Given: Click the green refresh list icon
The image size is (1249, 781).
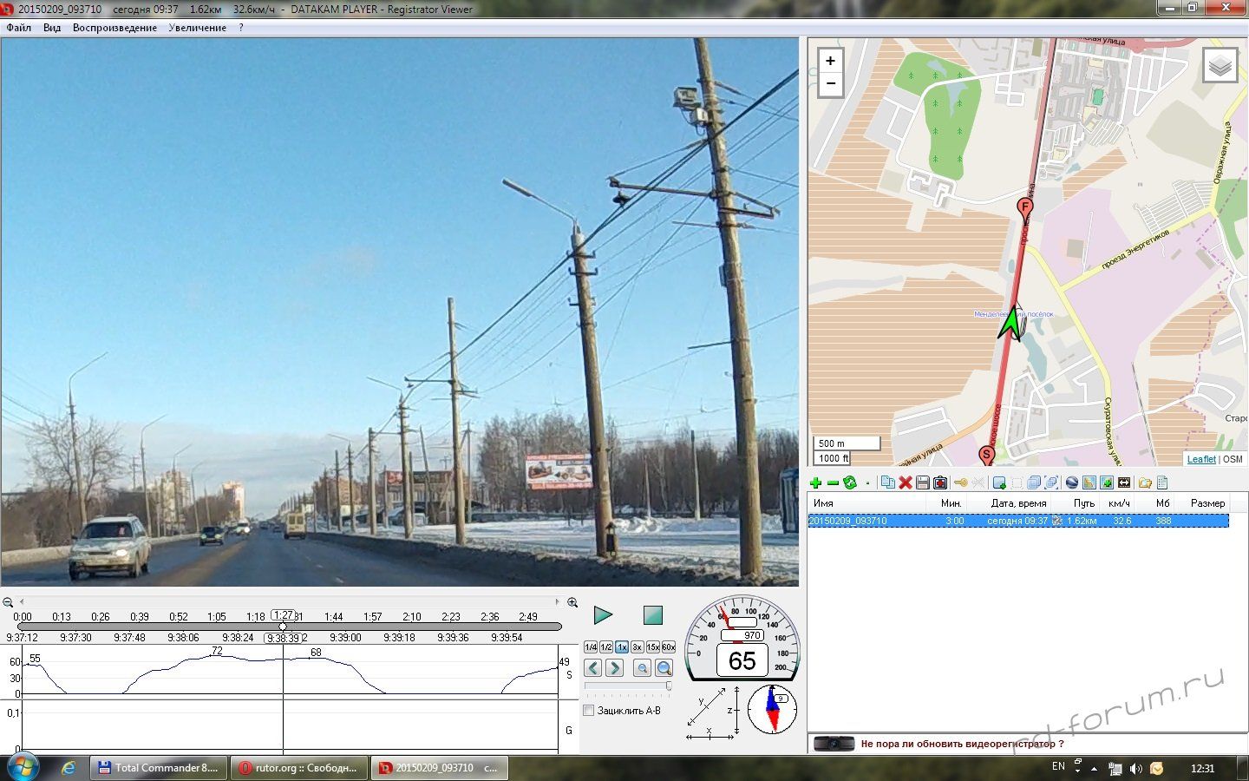Looking at the screenshot, I should [850, 483].
